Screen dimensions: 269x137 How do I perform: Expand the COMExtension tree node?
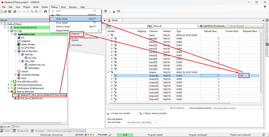(9, 88)
